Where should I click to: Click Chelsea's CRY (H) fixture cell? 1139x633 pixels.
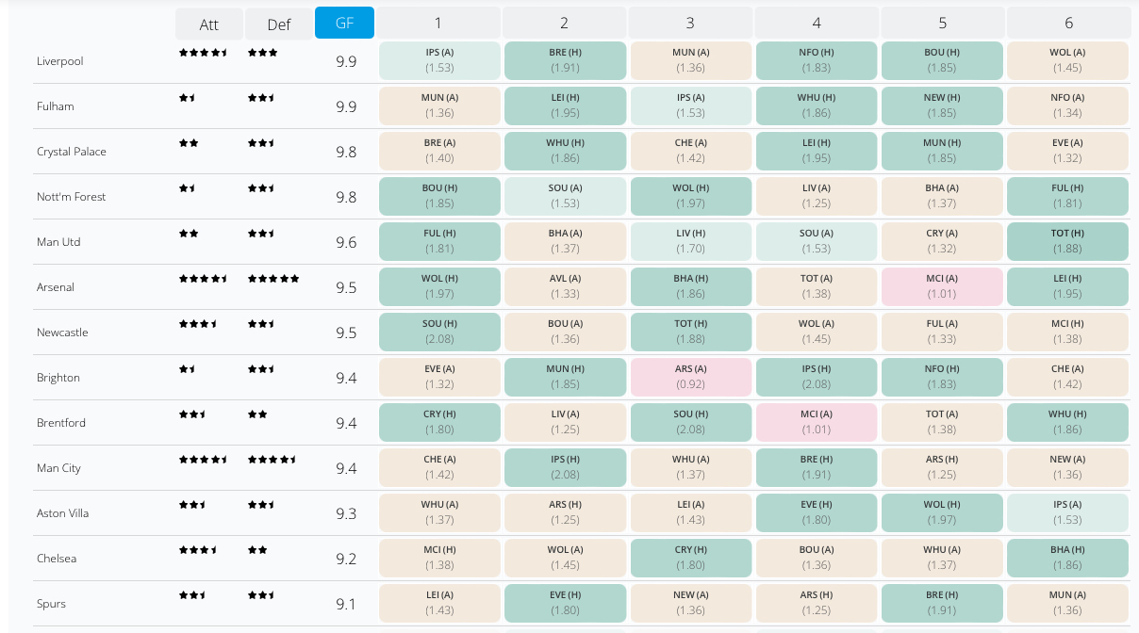click(691, 558)
